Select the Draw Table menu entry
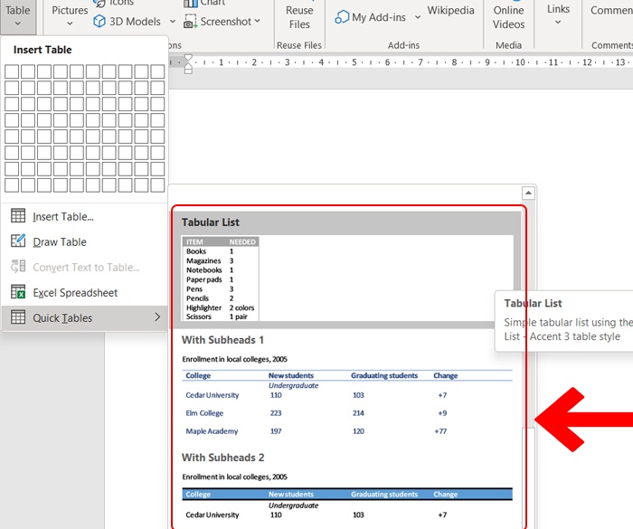The width and height of the screenshot is (633, 529). (84, 241)
